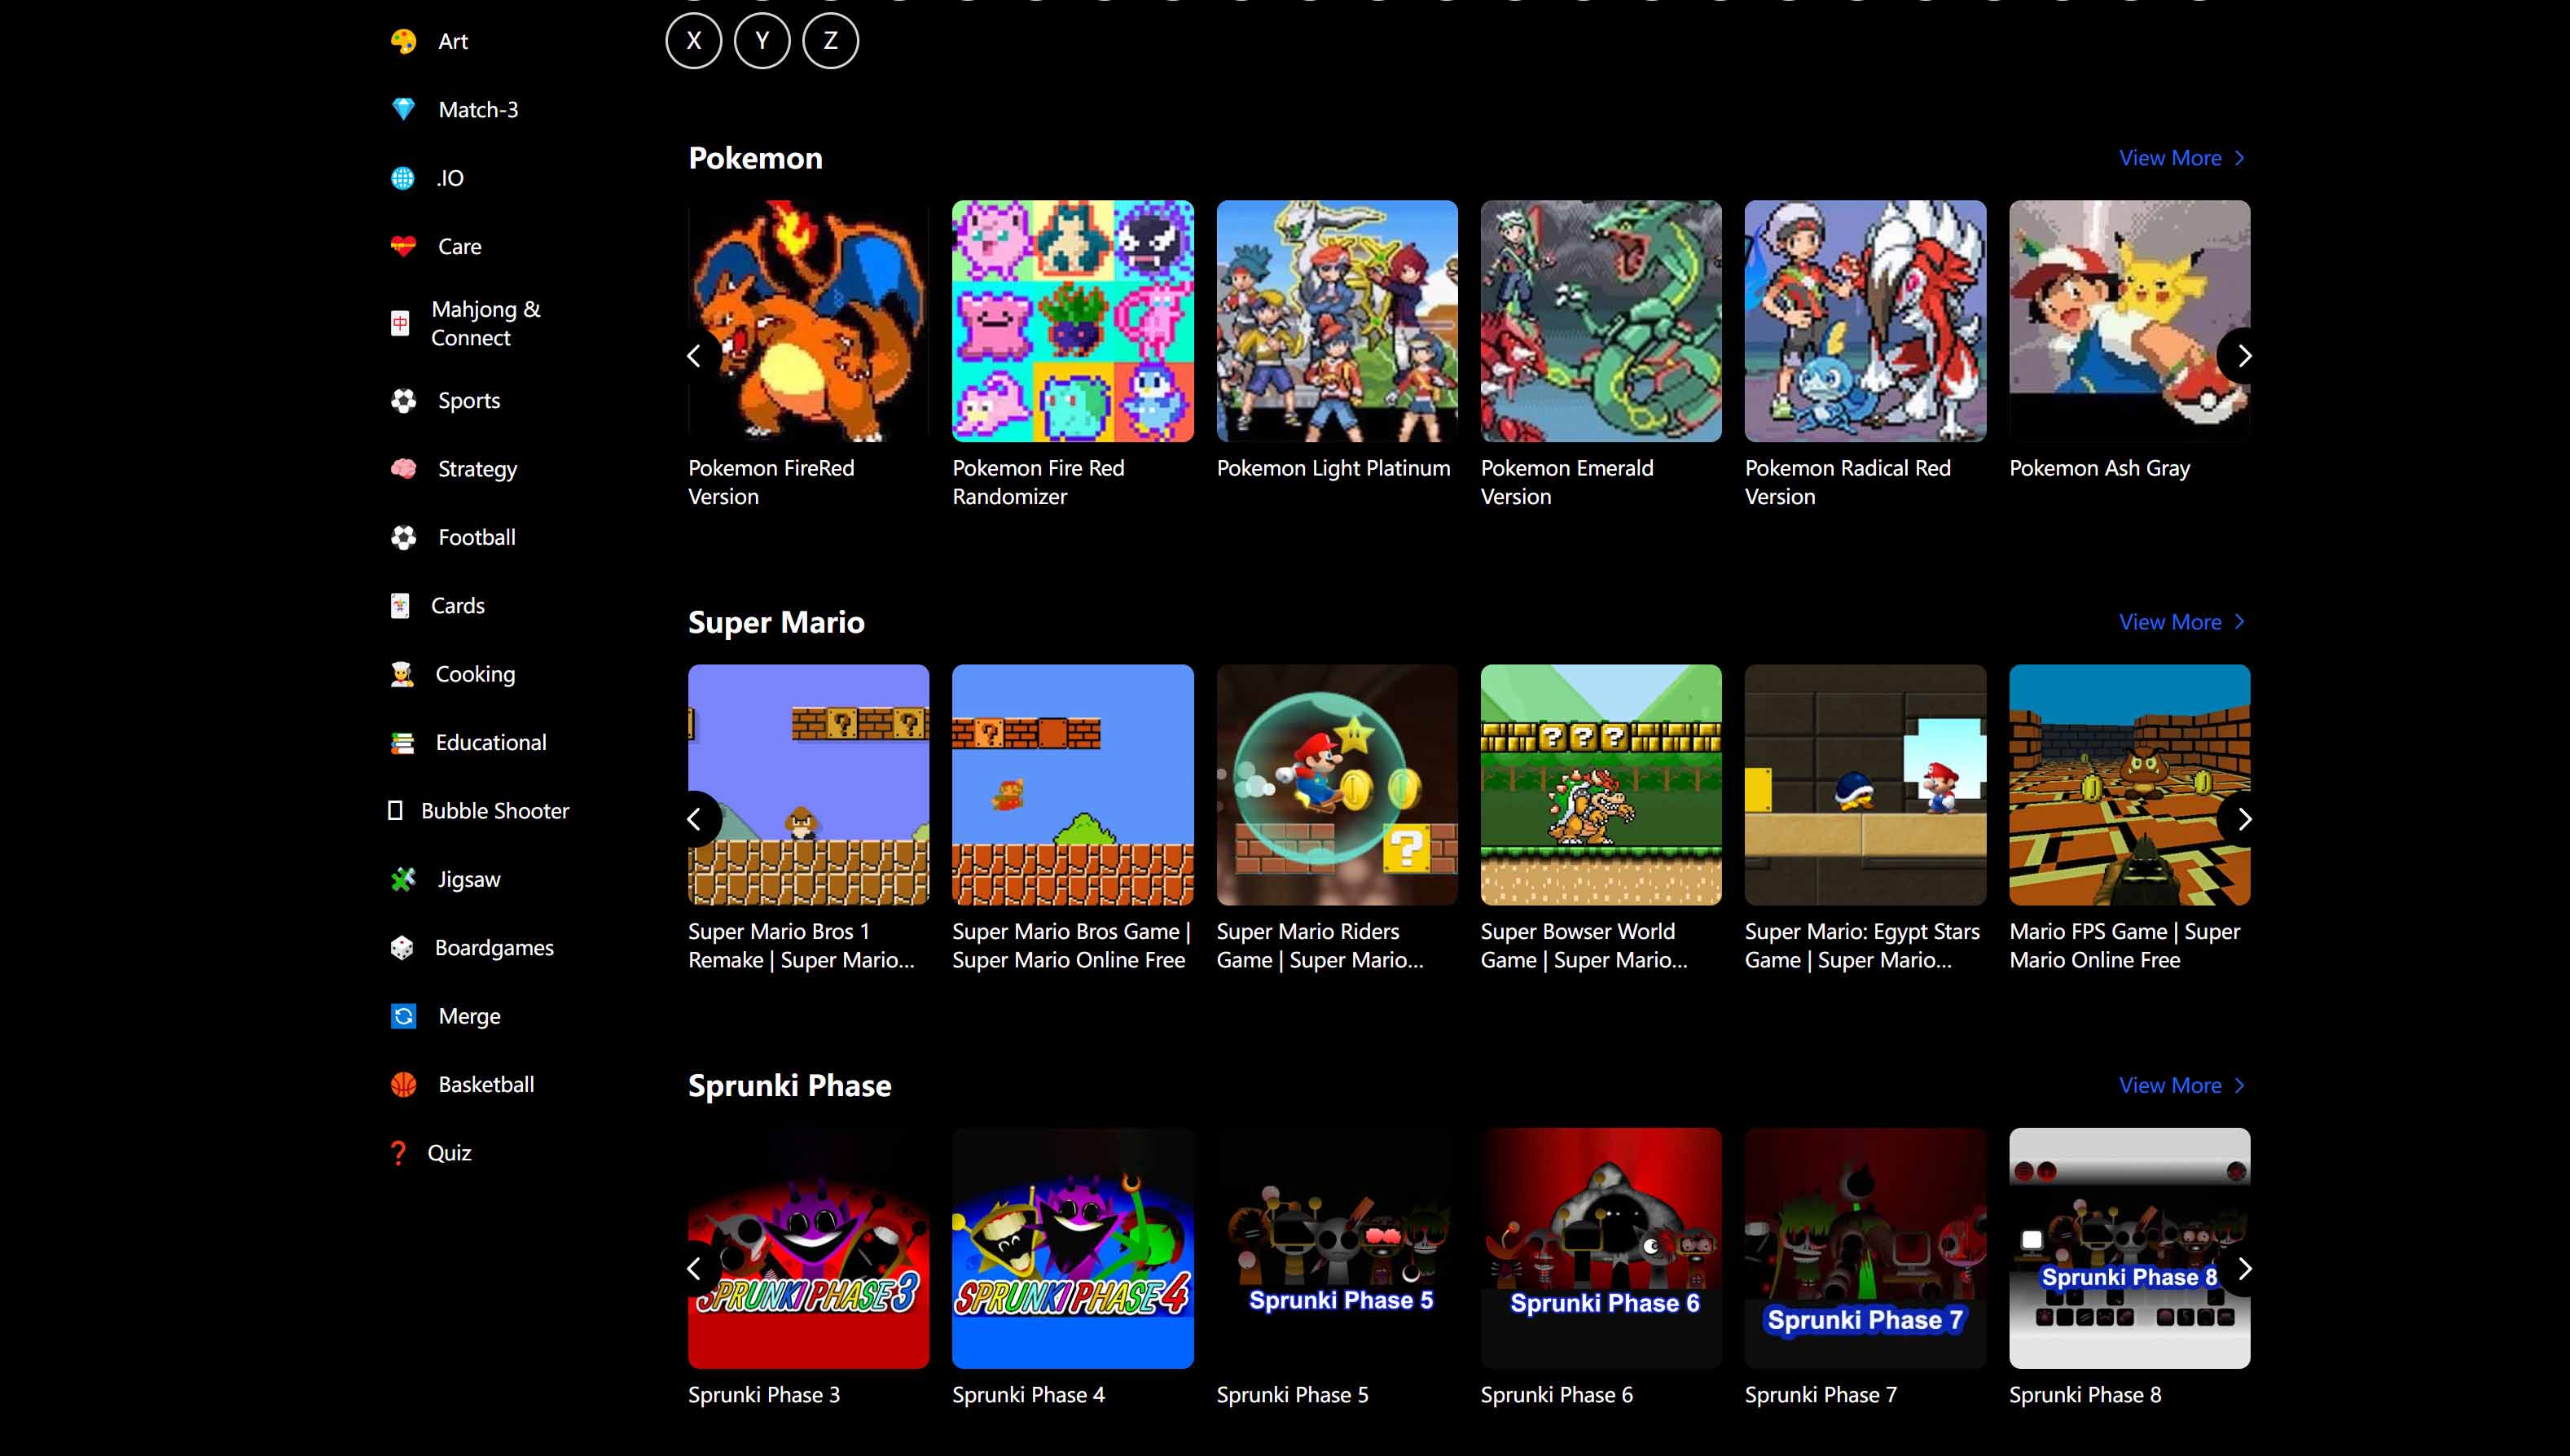The height and width of the screenshot is (1456, 2570).
Task: Open Super Bowser World Game thumbnail
Action: pyautogui.click(x=1601, y=785)
